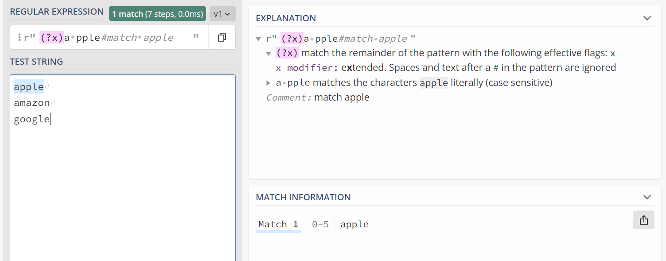Collapse the Explanation panel chevron

point(647,18)
